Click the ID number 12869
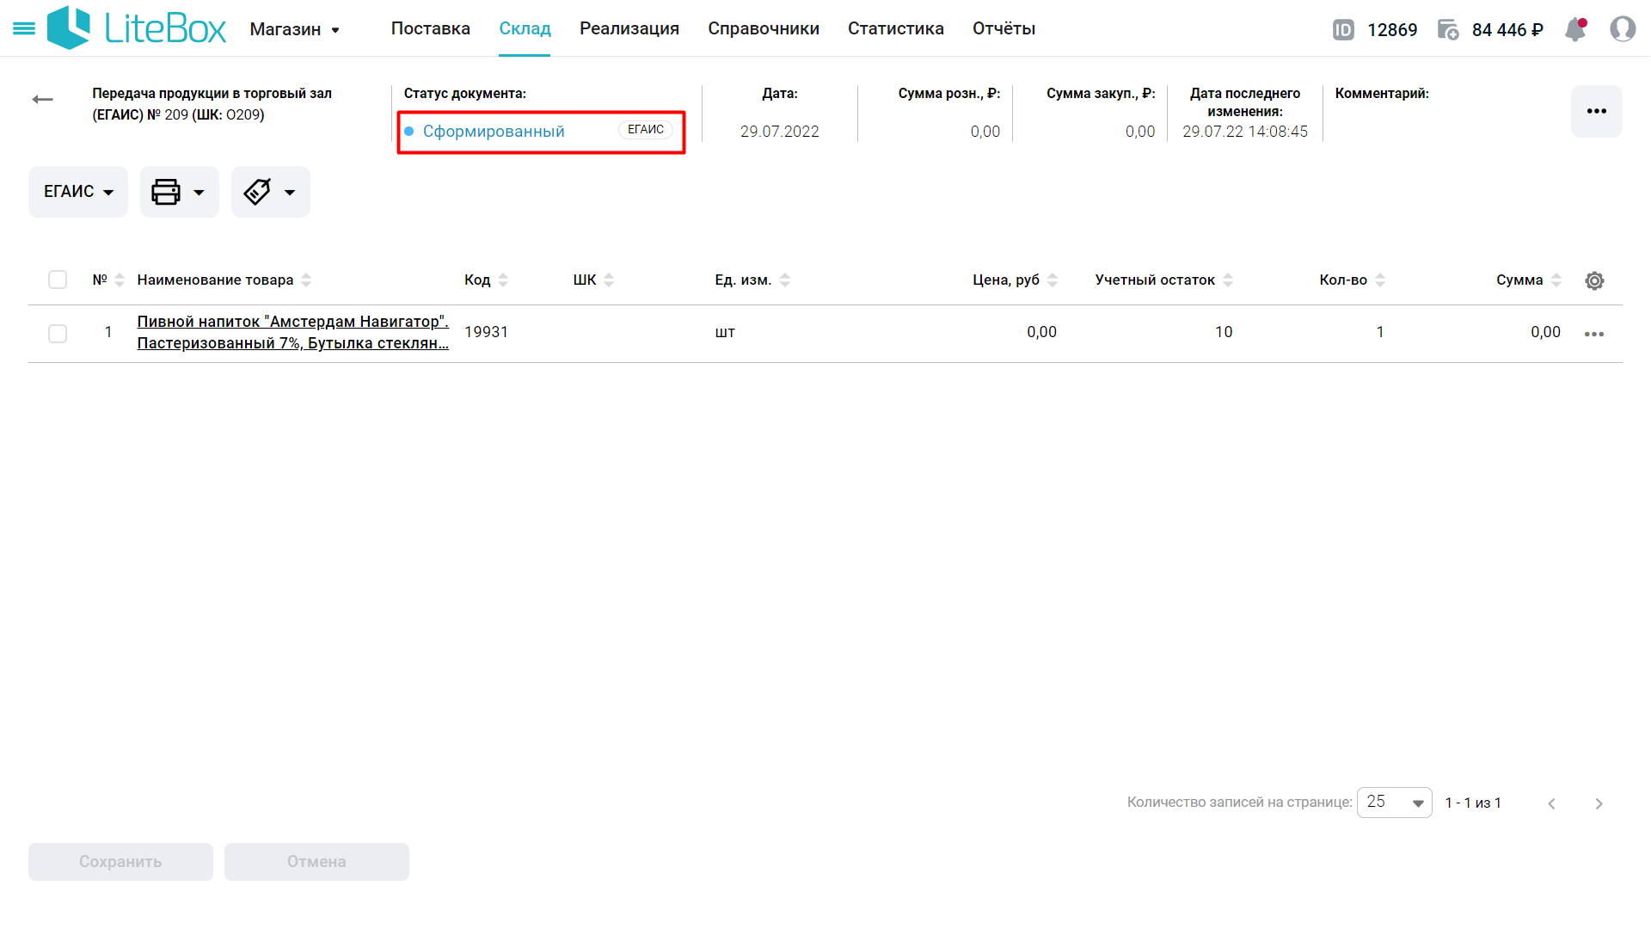Screen dimensions: 1651x929 coord(1392,30)
